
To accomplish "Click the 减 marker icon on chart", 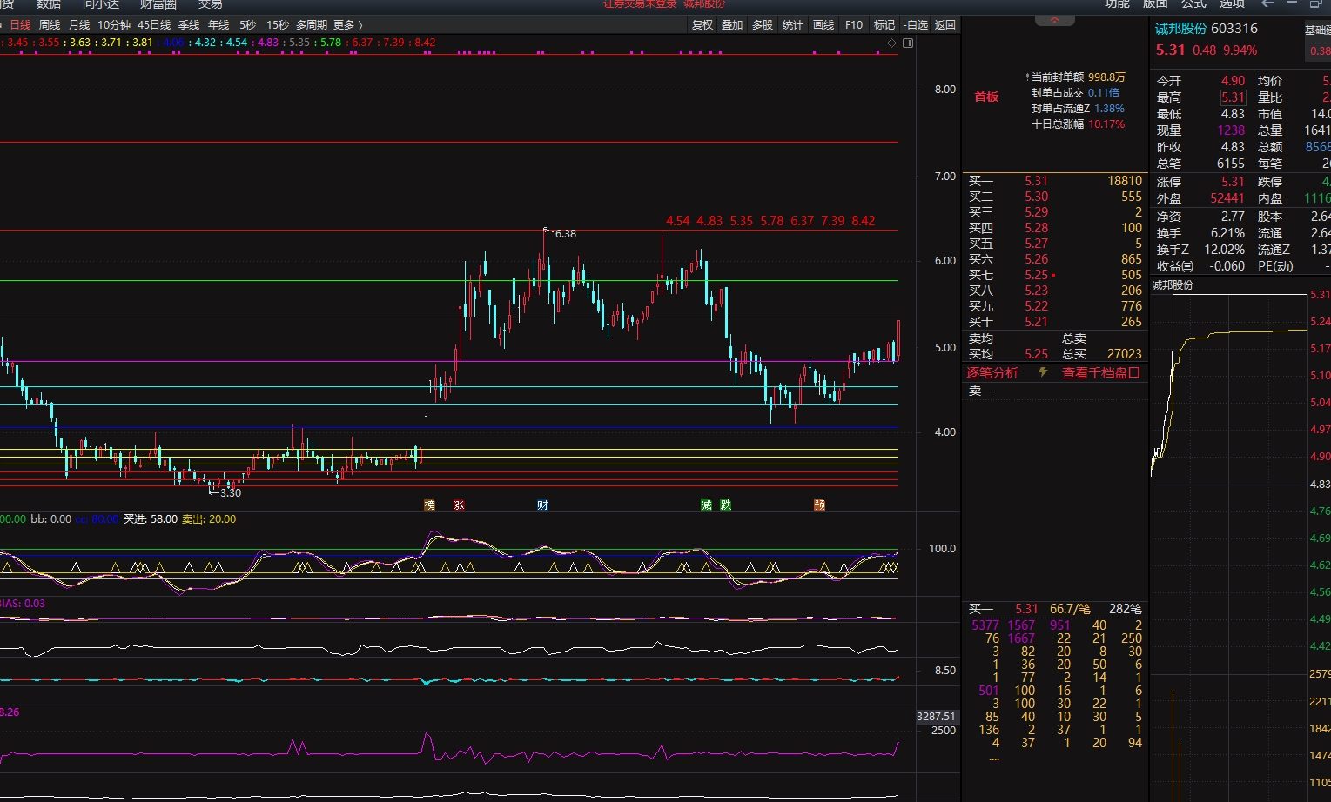I will 706,505.
